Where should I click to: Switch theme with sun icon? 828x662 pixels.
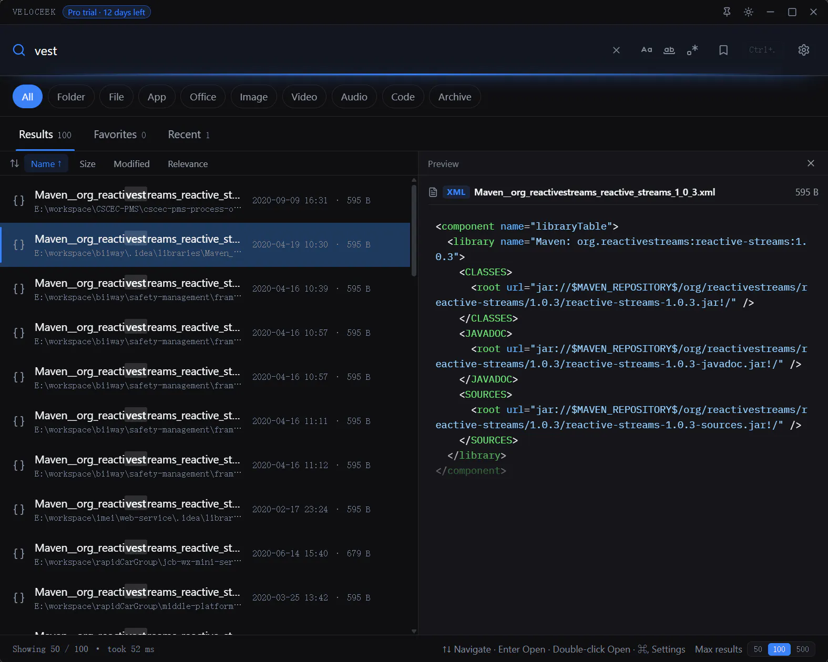tap(749, 12)
